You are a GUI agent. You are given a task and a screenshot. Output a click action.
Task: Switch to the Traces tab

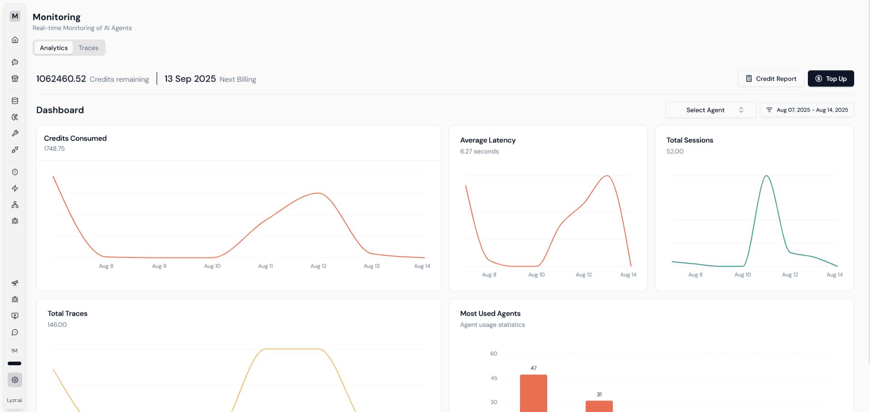click(88, 48)
